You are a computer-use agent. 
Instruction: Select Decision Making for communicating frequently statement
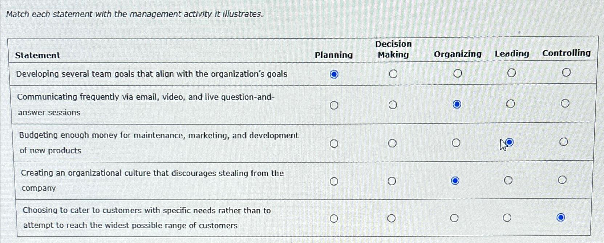(393, 105)
